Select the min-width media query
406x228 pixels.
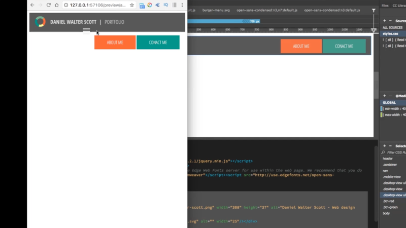pos(394,109)
